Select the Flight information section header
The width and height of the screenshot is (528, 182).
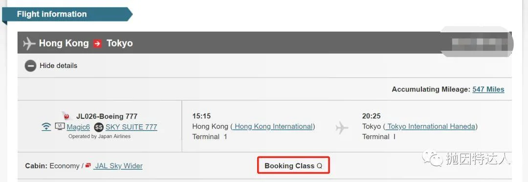click(x=67, y=15)
